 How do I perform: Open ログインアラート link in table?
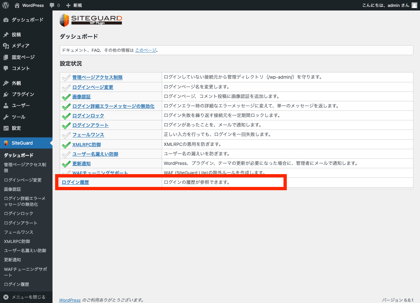pos(91,125)
